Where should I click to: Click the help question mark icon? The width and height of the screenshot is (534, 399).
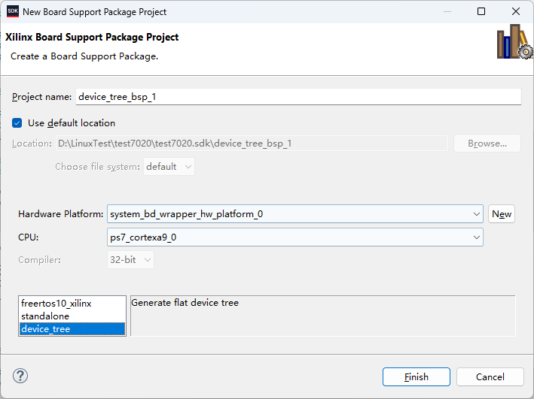pyautogui.click(x=20, y=376)
